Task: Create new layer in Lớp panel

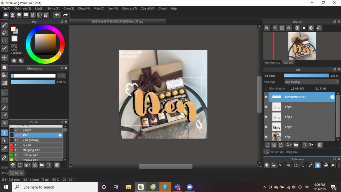Action: point(267,145)
